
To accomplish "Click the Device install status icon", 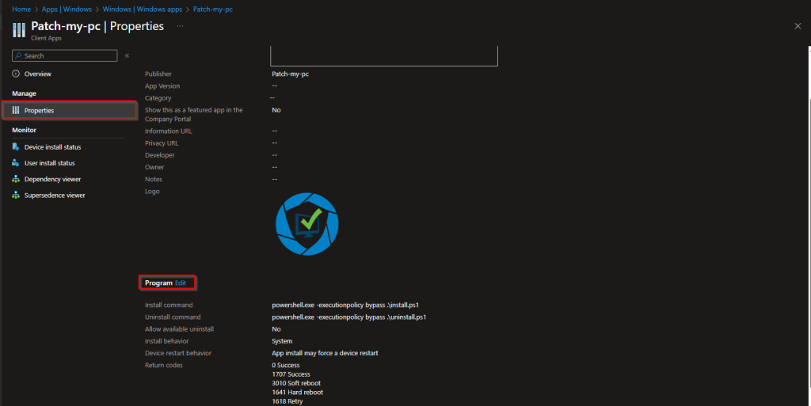I will [16, 146].
